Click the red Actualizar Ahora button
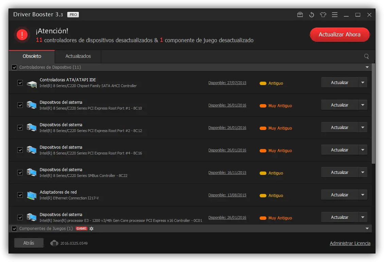 340,35
